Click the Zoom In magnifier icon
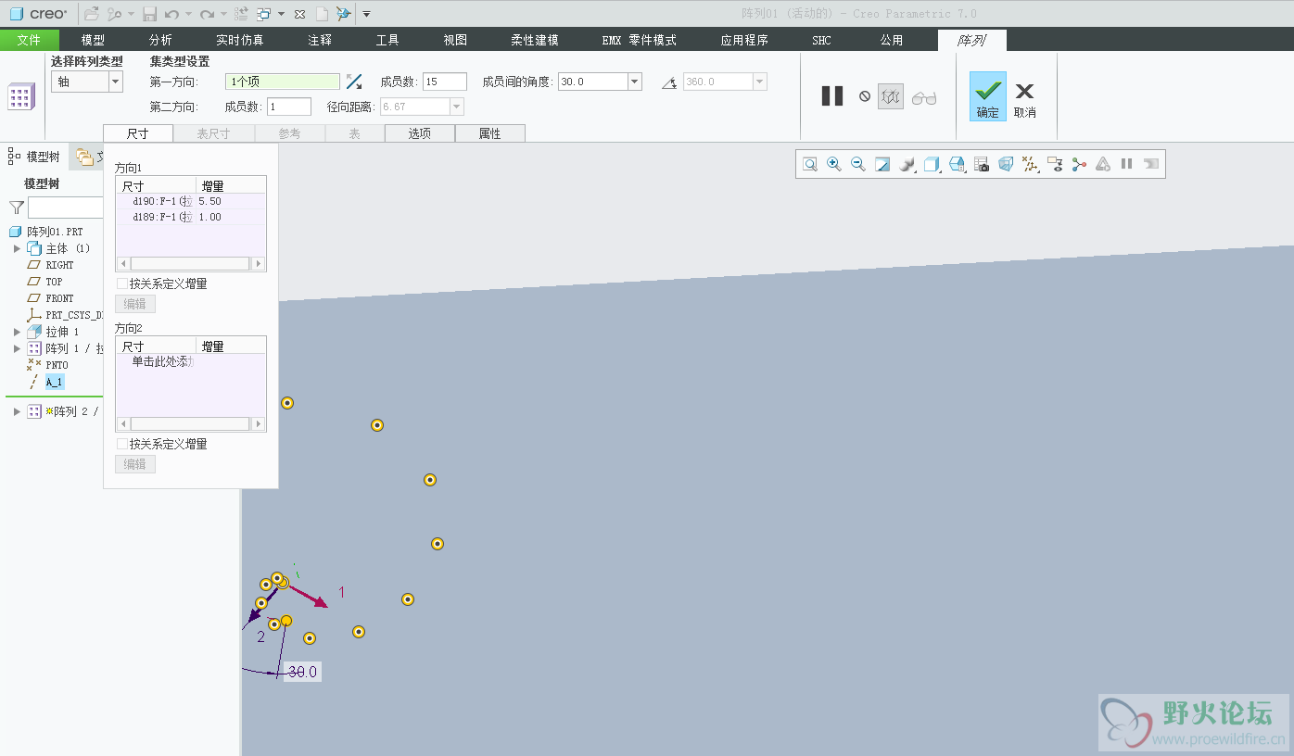The height and width of the screenshot is (756, 1294). click(834, 164)
